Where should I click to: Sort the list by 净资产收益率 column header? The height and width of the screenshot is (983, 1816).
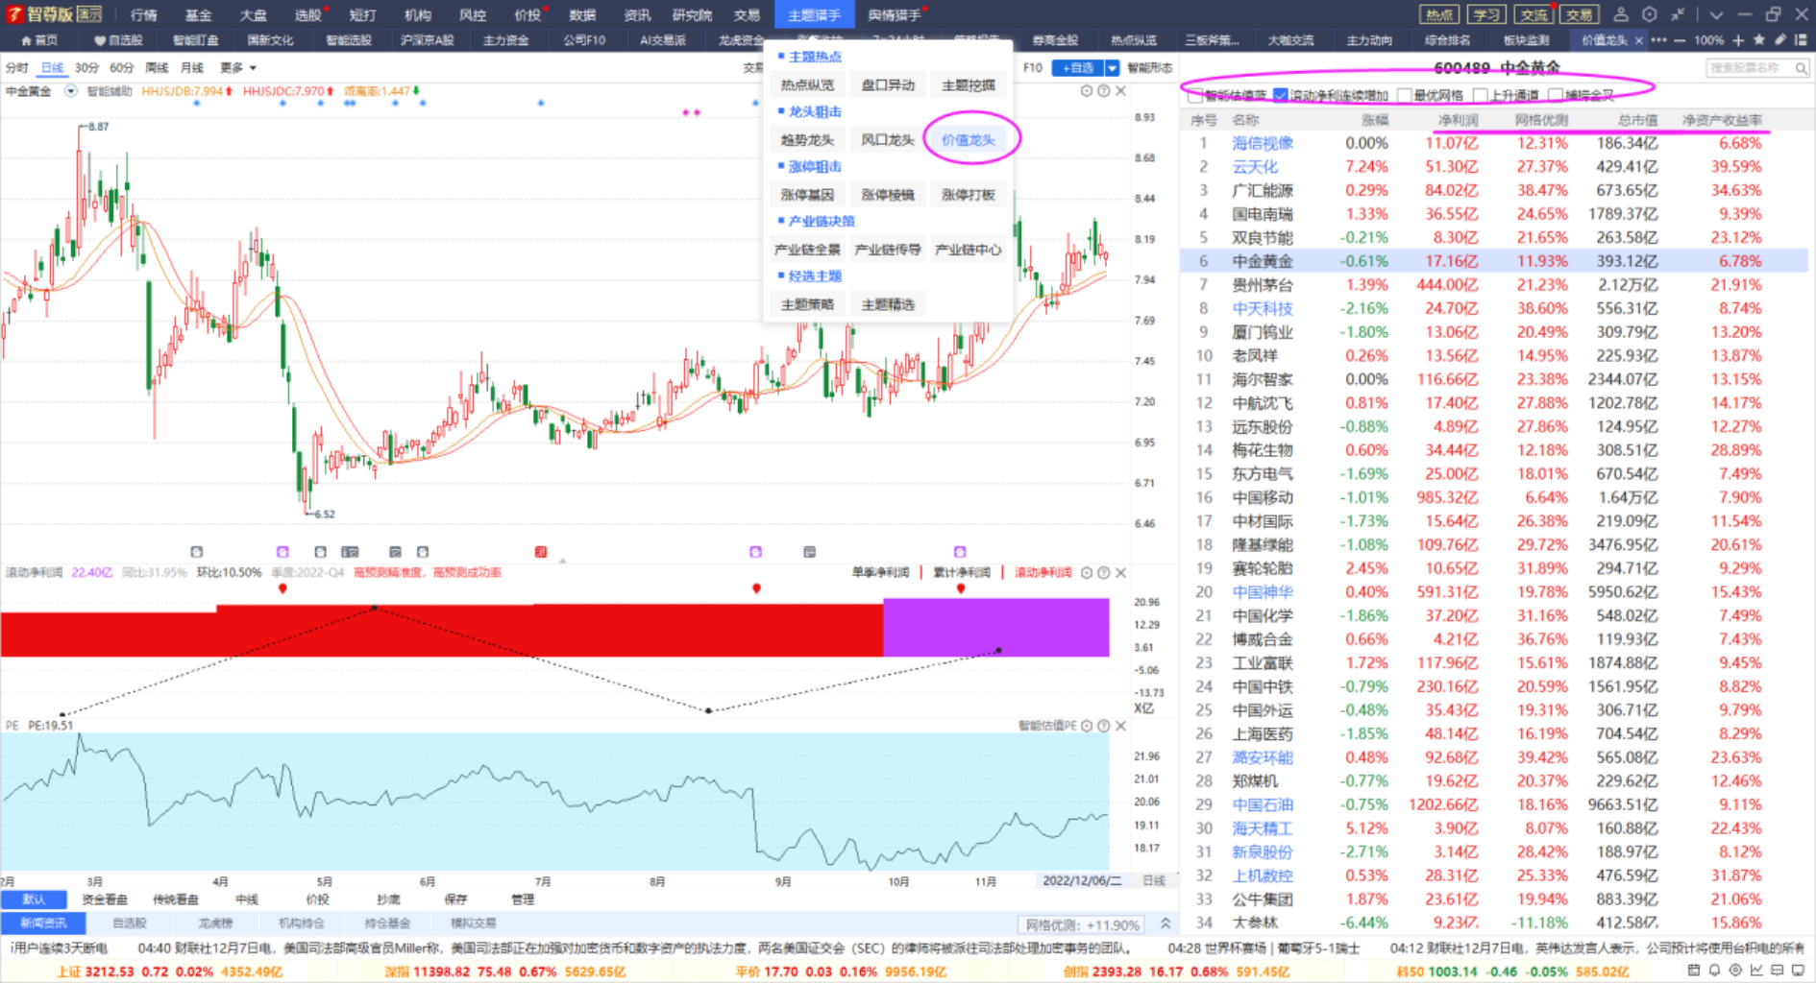pyautogui.click(x=1722, y=120)
